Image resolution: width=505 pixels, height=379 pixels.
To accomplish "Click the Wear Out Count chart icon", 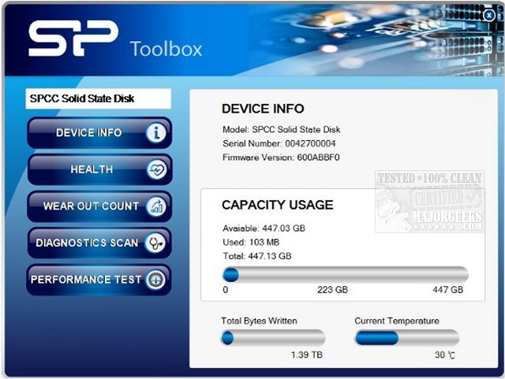I will (156, 206).
